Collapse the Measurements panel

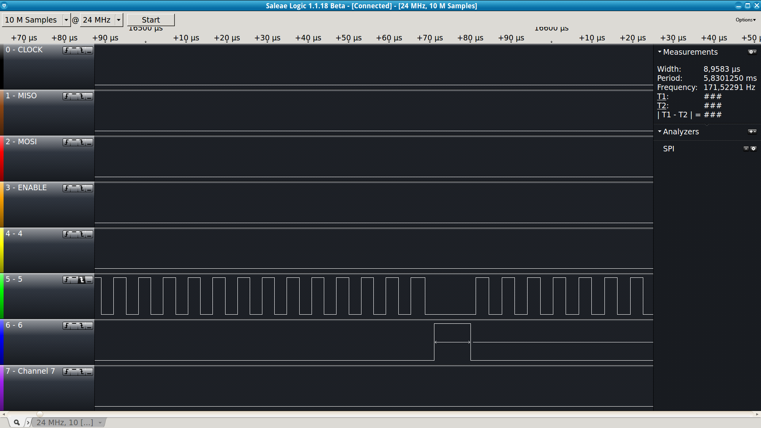pyautogui.click(x=660, y=52)
